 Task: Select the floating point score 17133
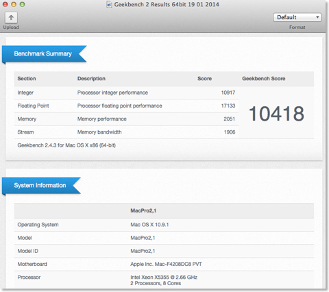click(x=228, y=106)
